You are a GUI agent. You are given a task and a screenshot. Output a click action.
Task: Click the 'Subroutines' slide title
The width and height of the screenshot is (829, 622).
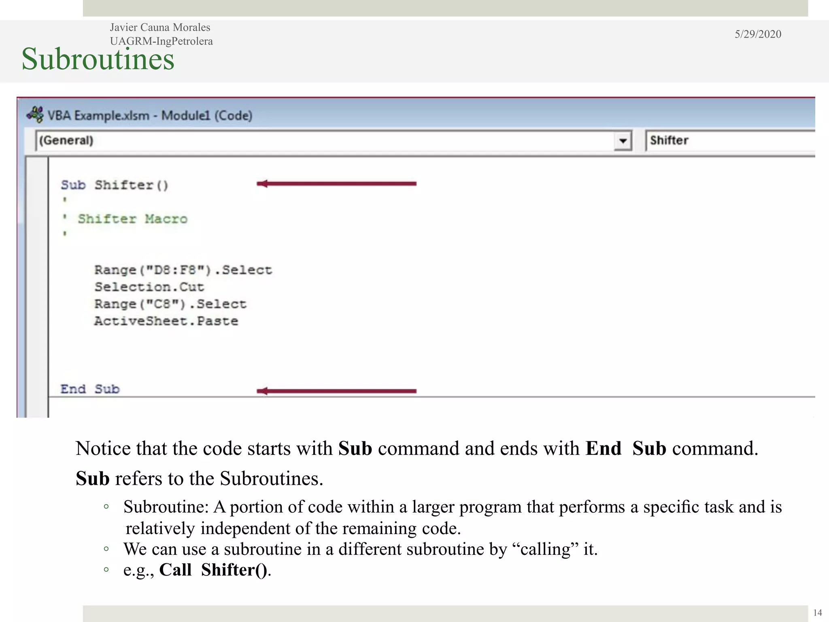click(x=98, y=59)
